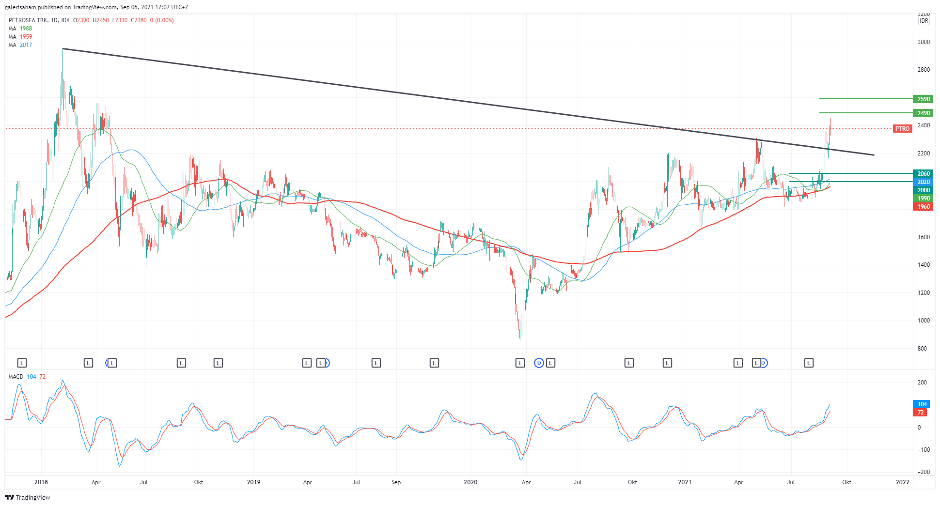Open the IDR currency selector on price axis
Screen dimensions: 940x506
tap(924, 21)
